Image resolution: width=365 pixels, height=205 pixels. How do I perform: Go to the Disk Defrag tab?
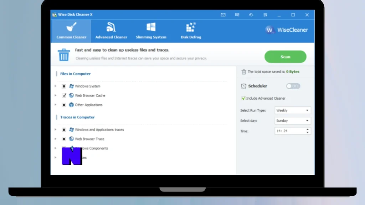click(191, 31)
